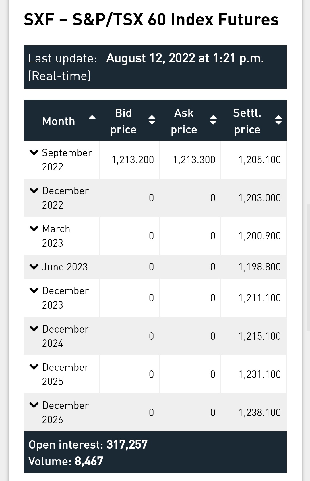Viewport: 310px width, 481px height.
Task: Click the ask price 1,213.300
Action: coord(194,160)
